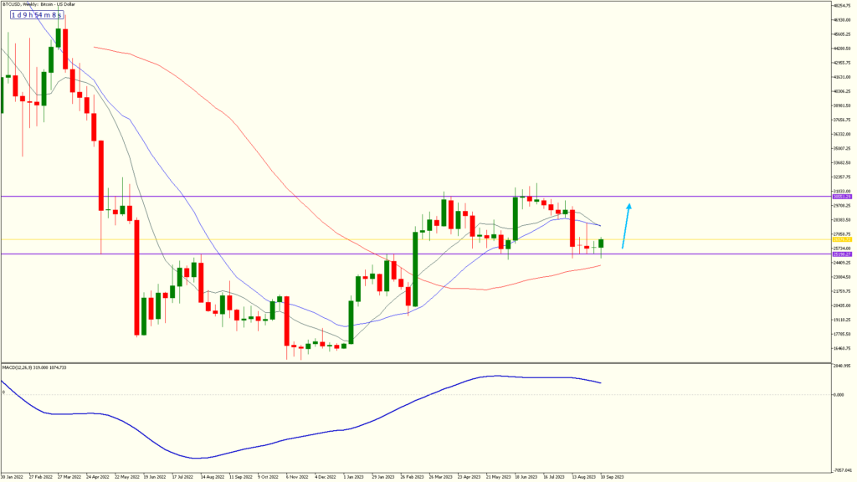Image resolution: width=857 pixels, height=482 pixels.
Task: Click the 16460.75 price label on the axis
Action: click(843, 346)
